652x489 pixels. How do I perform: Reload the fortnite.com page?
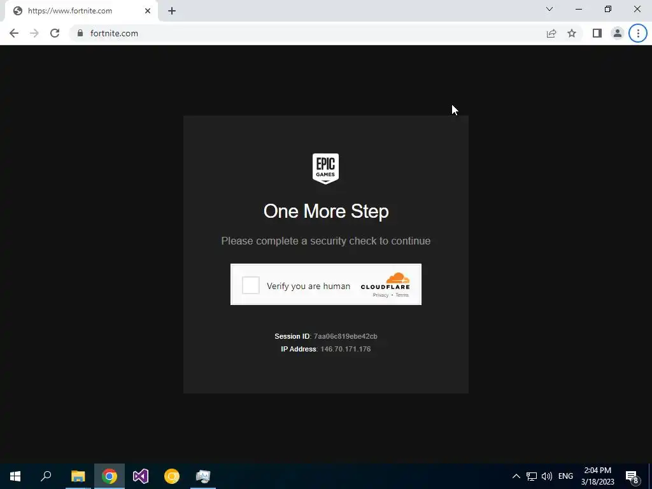[x=55, y=33]
